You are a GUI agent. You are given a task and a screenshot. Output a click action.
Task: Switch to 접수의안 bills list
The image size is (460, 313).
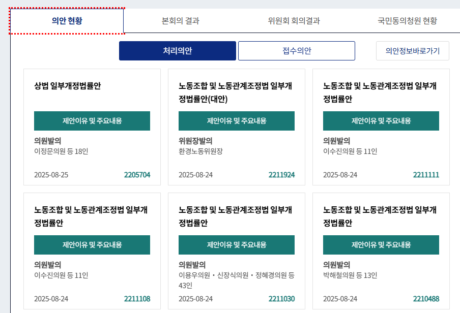point(296,51)
